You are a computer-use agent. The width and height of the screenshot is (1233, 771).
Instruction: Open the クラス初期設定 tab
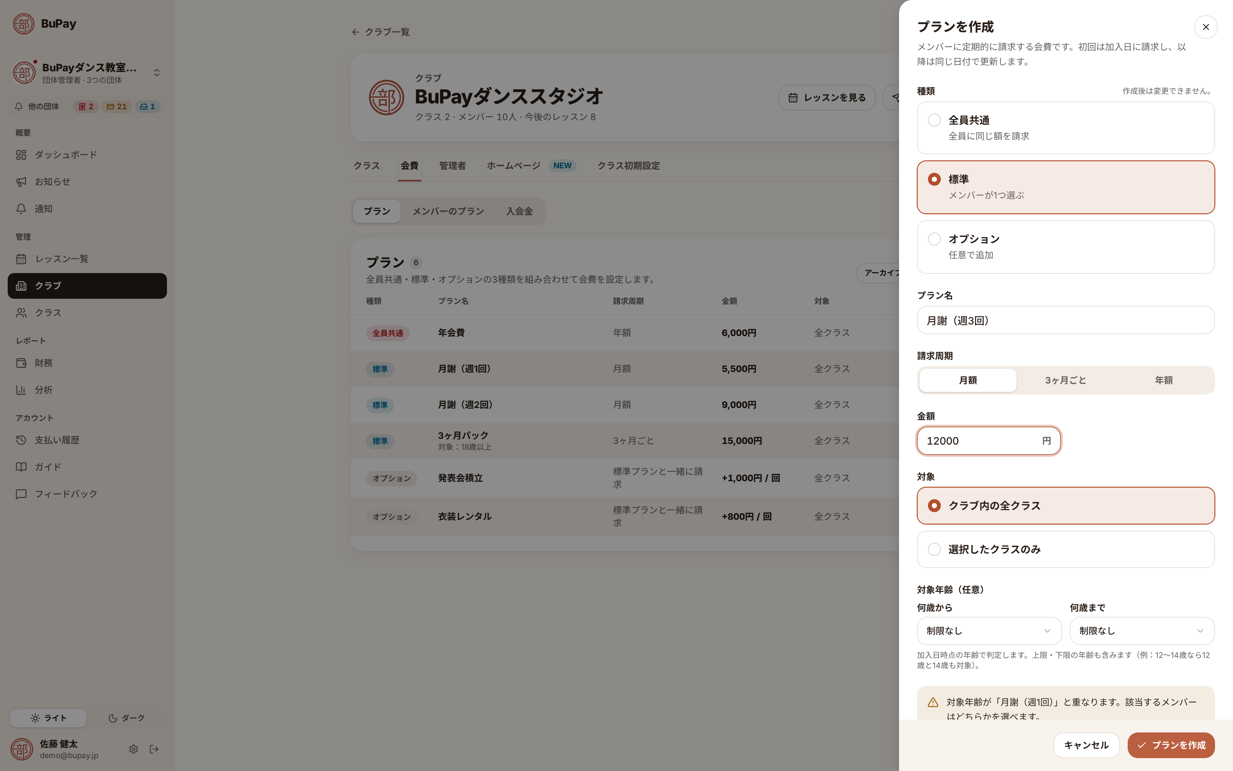pyautogui.click(x=628, y=166)
